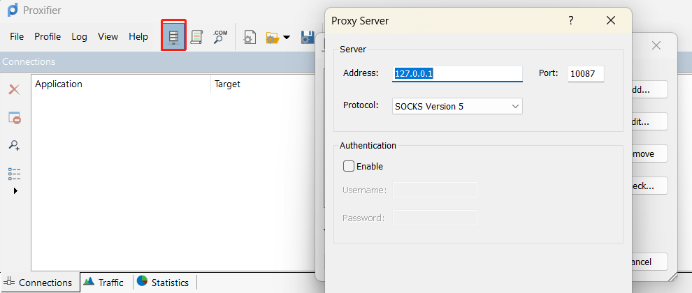
Task: Switch to the Connections tab
Action: point(40,283)
